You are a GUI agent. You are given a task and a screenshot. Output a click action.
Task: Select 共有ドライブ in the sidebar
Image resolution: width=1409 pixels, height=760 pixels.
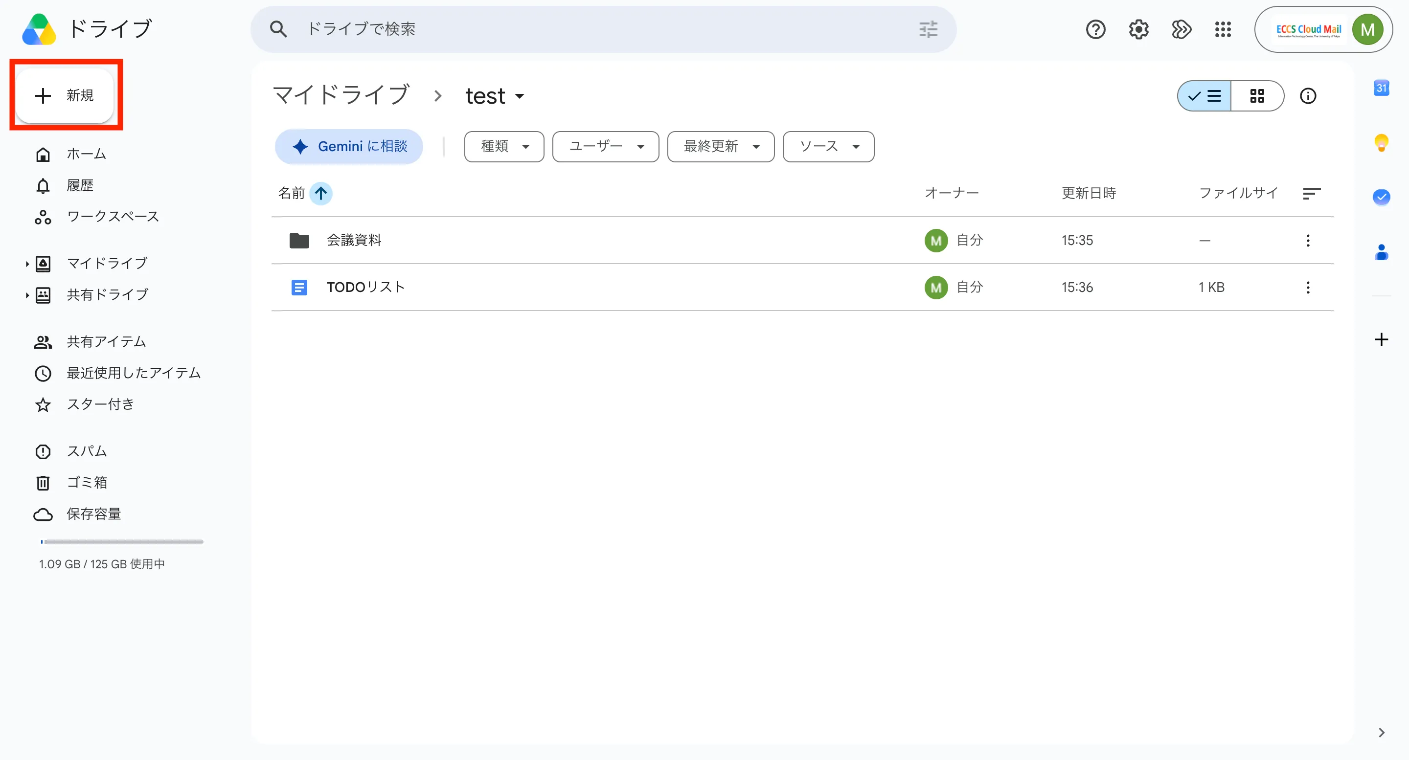click(x=107, y=295)
